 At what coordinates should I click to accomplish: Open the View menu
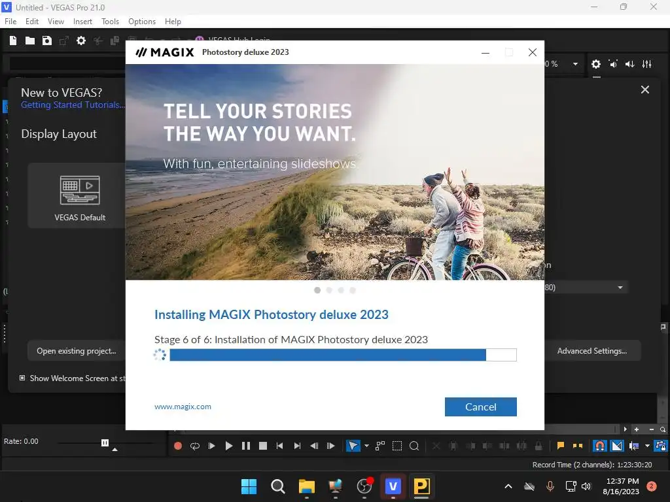click(56, 22)
